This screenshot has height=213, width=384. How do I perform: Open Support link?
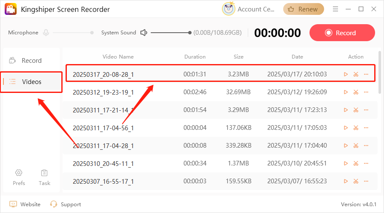click(66, 204)
